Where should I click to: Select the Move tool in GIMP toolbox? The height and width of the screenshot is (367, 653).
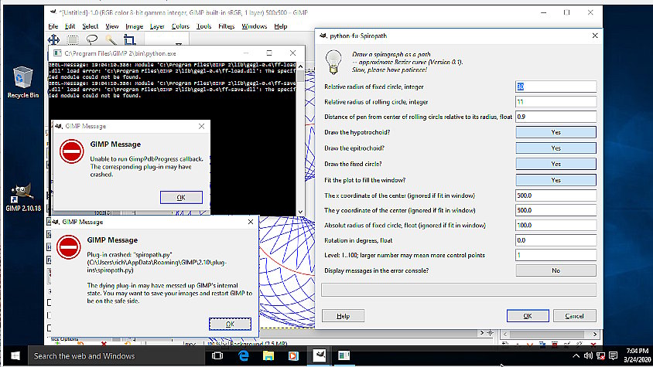(x=53, y=40)
